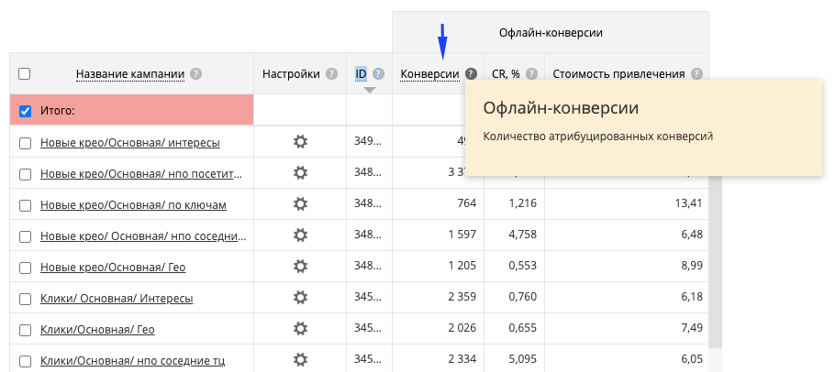Screen dimensions: 835x372
Task: Sort table by Конверсии column header
Action: pos(430,74)
